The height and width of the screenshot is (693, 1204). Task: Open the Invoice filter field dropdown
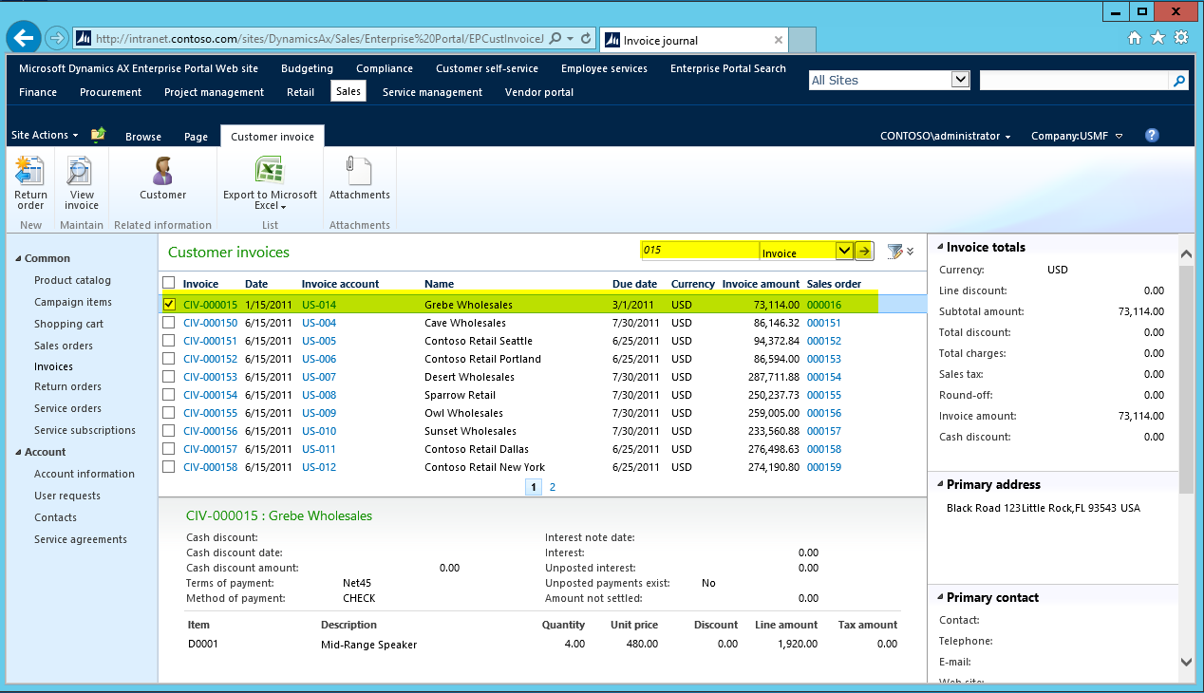point(844,252)
